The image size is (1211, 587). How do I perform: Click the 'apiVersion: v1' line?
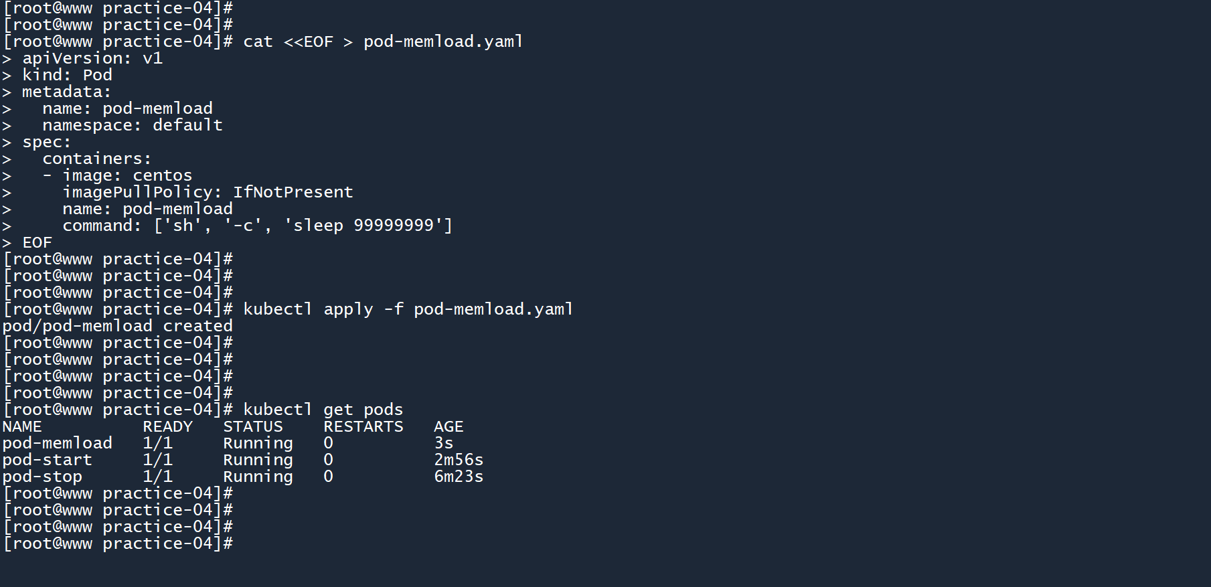[92, 58]
